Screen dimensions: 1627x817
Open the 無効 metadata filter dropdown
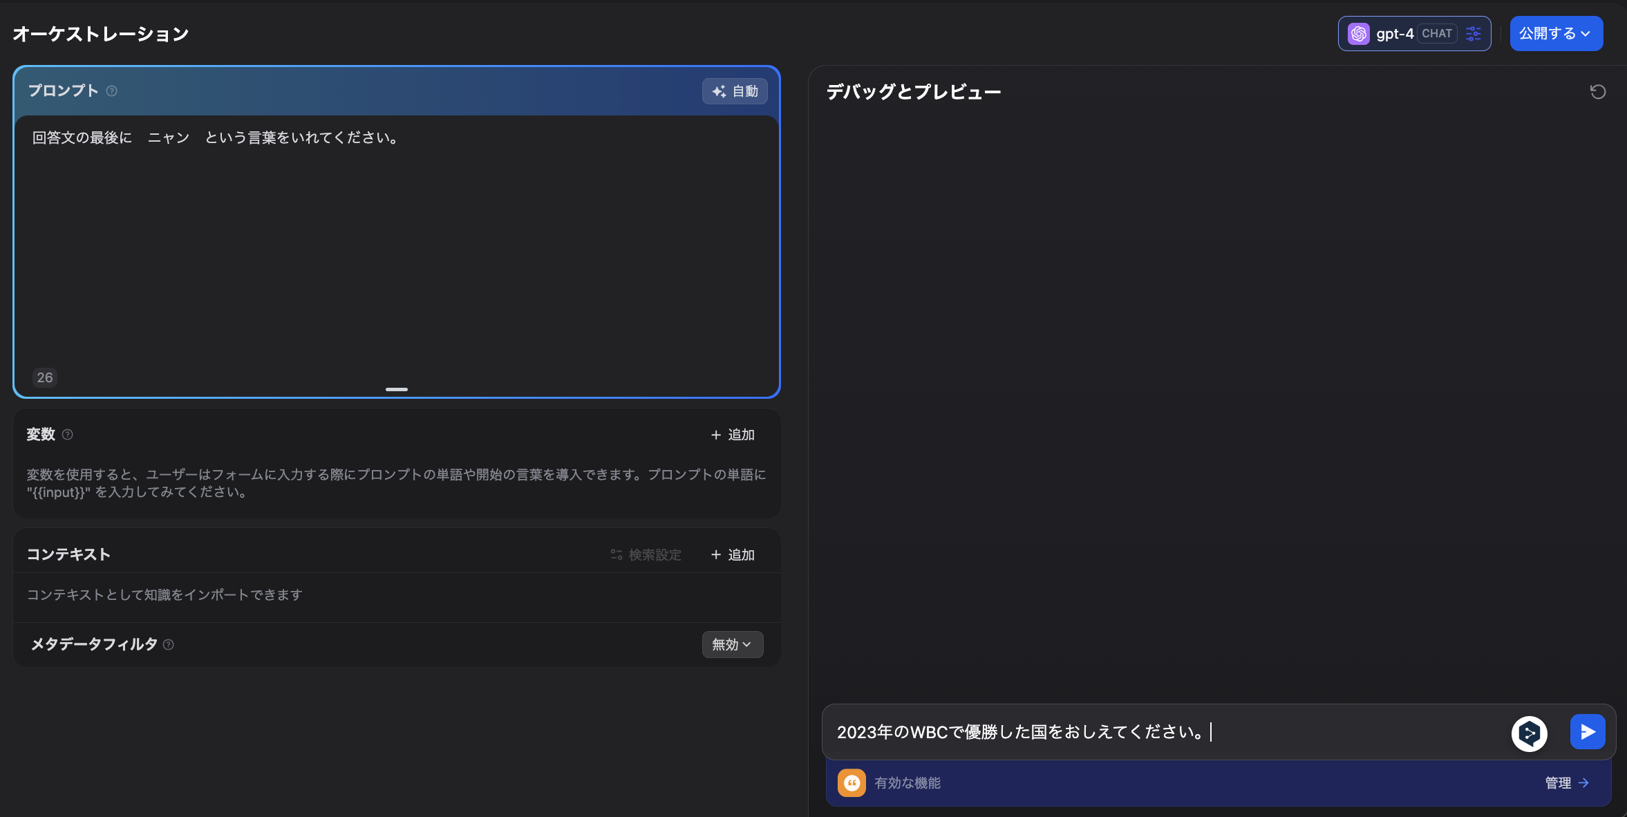731,644
